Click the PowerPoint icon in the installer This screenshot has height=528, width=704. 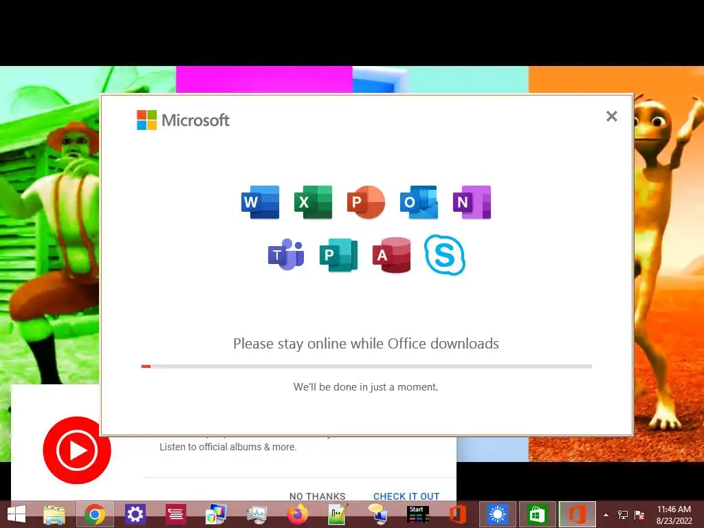pyautogui.click(x=366, y=202)
